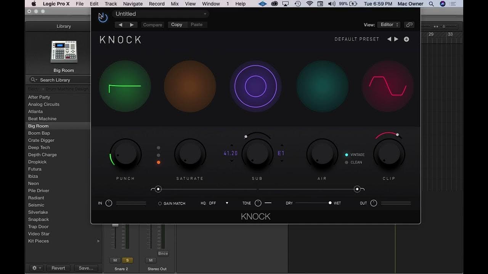The image size is (488, 274).
Task: Click the Bnce button on Stereo Out
Action: 163,253
